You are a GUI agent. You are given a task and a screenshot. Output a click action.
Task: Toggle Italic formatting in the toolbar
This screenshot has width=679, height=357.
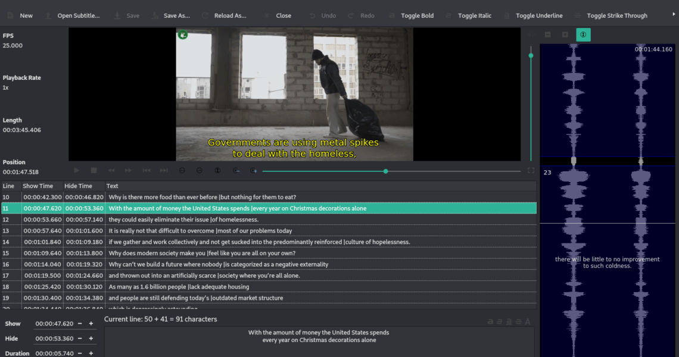[449, 15]
